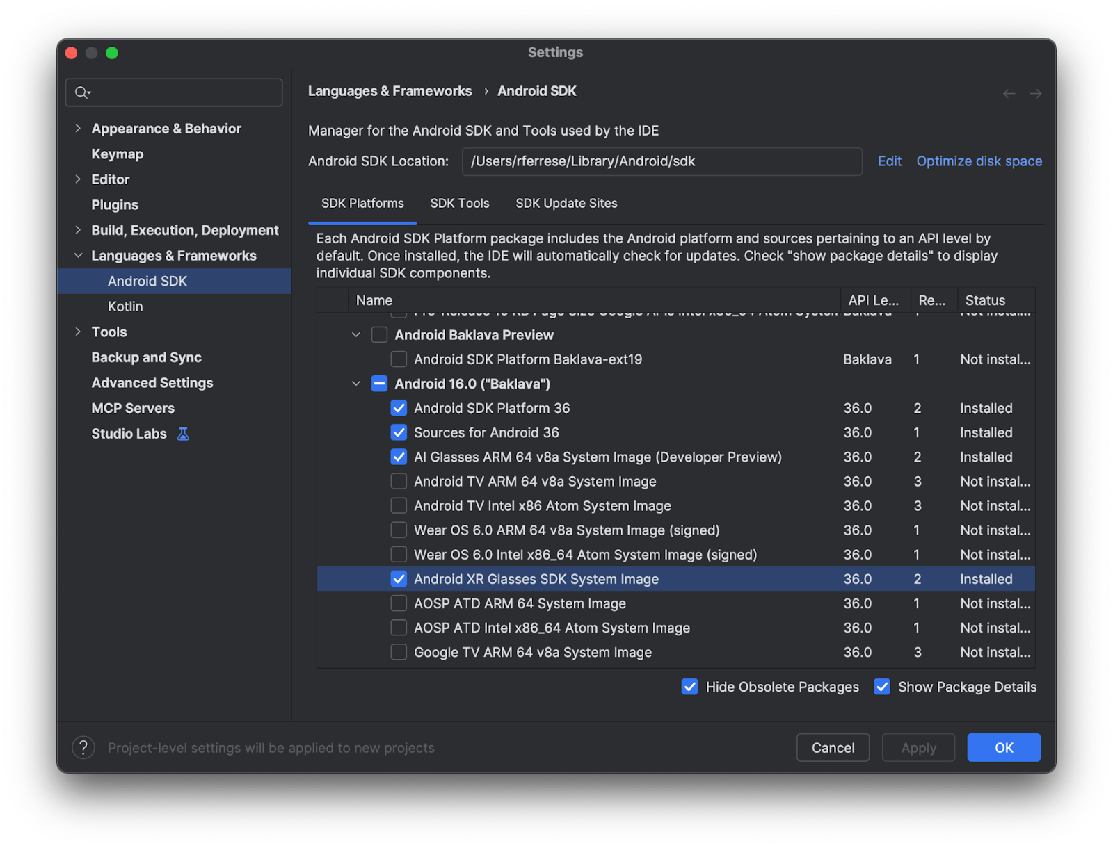This screenshot has height=848, width=1113.
Task: Click the help question mark icon
Action: point(83,747)
